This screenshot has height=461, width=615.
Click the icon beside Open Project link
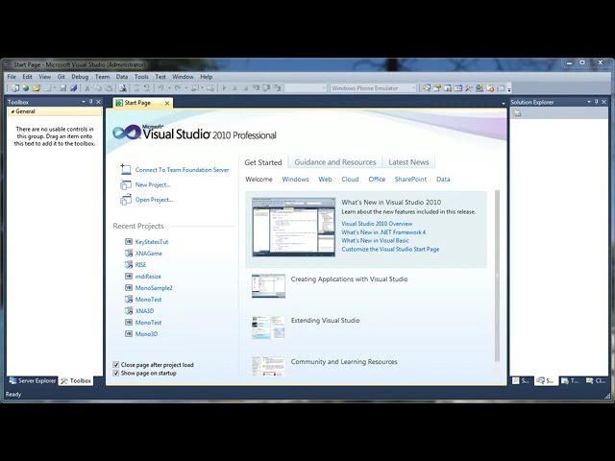pos(126,200)
